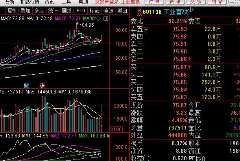Activate 画线 drawing tool
This screenshot has height=161, width=240.
tap(66, 11)
